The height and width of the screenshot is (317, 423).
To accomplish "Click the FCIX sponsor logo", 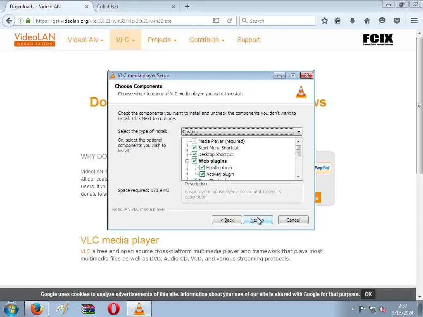I will pyautogui.click(x=378, y=40).
